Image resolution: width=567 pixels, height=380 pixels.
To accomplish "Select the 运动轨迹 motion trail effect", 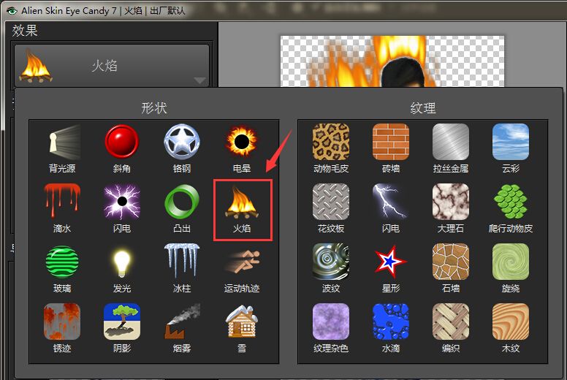I will (242, 268).
